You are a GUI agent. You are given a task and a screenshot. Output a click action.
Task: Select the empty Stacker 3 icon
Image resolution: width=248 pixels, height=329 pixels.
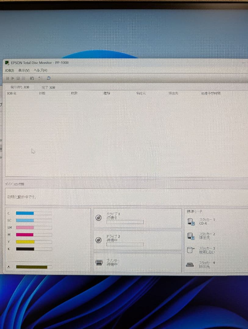(x=190, y=250)
